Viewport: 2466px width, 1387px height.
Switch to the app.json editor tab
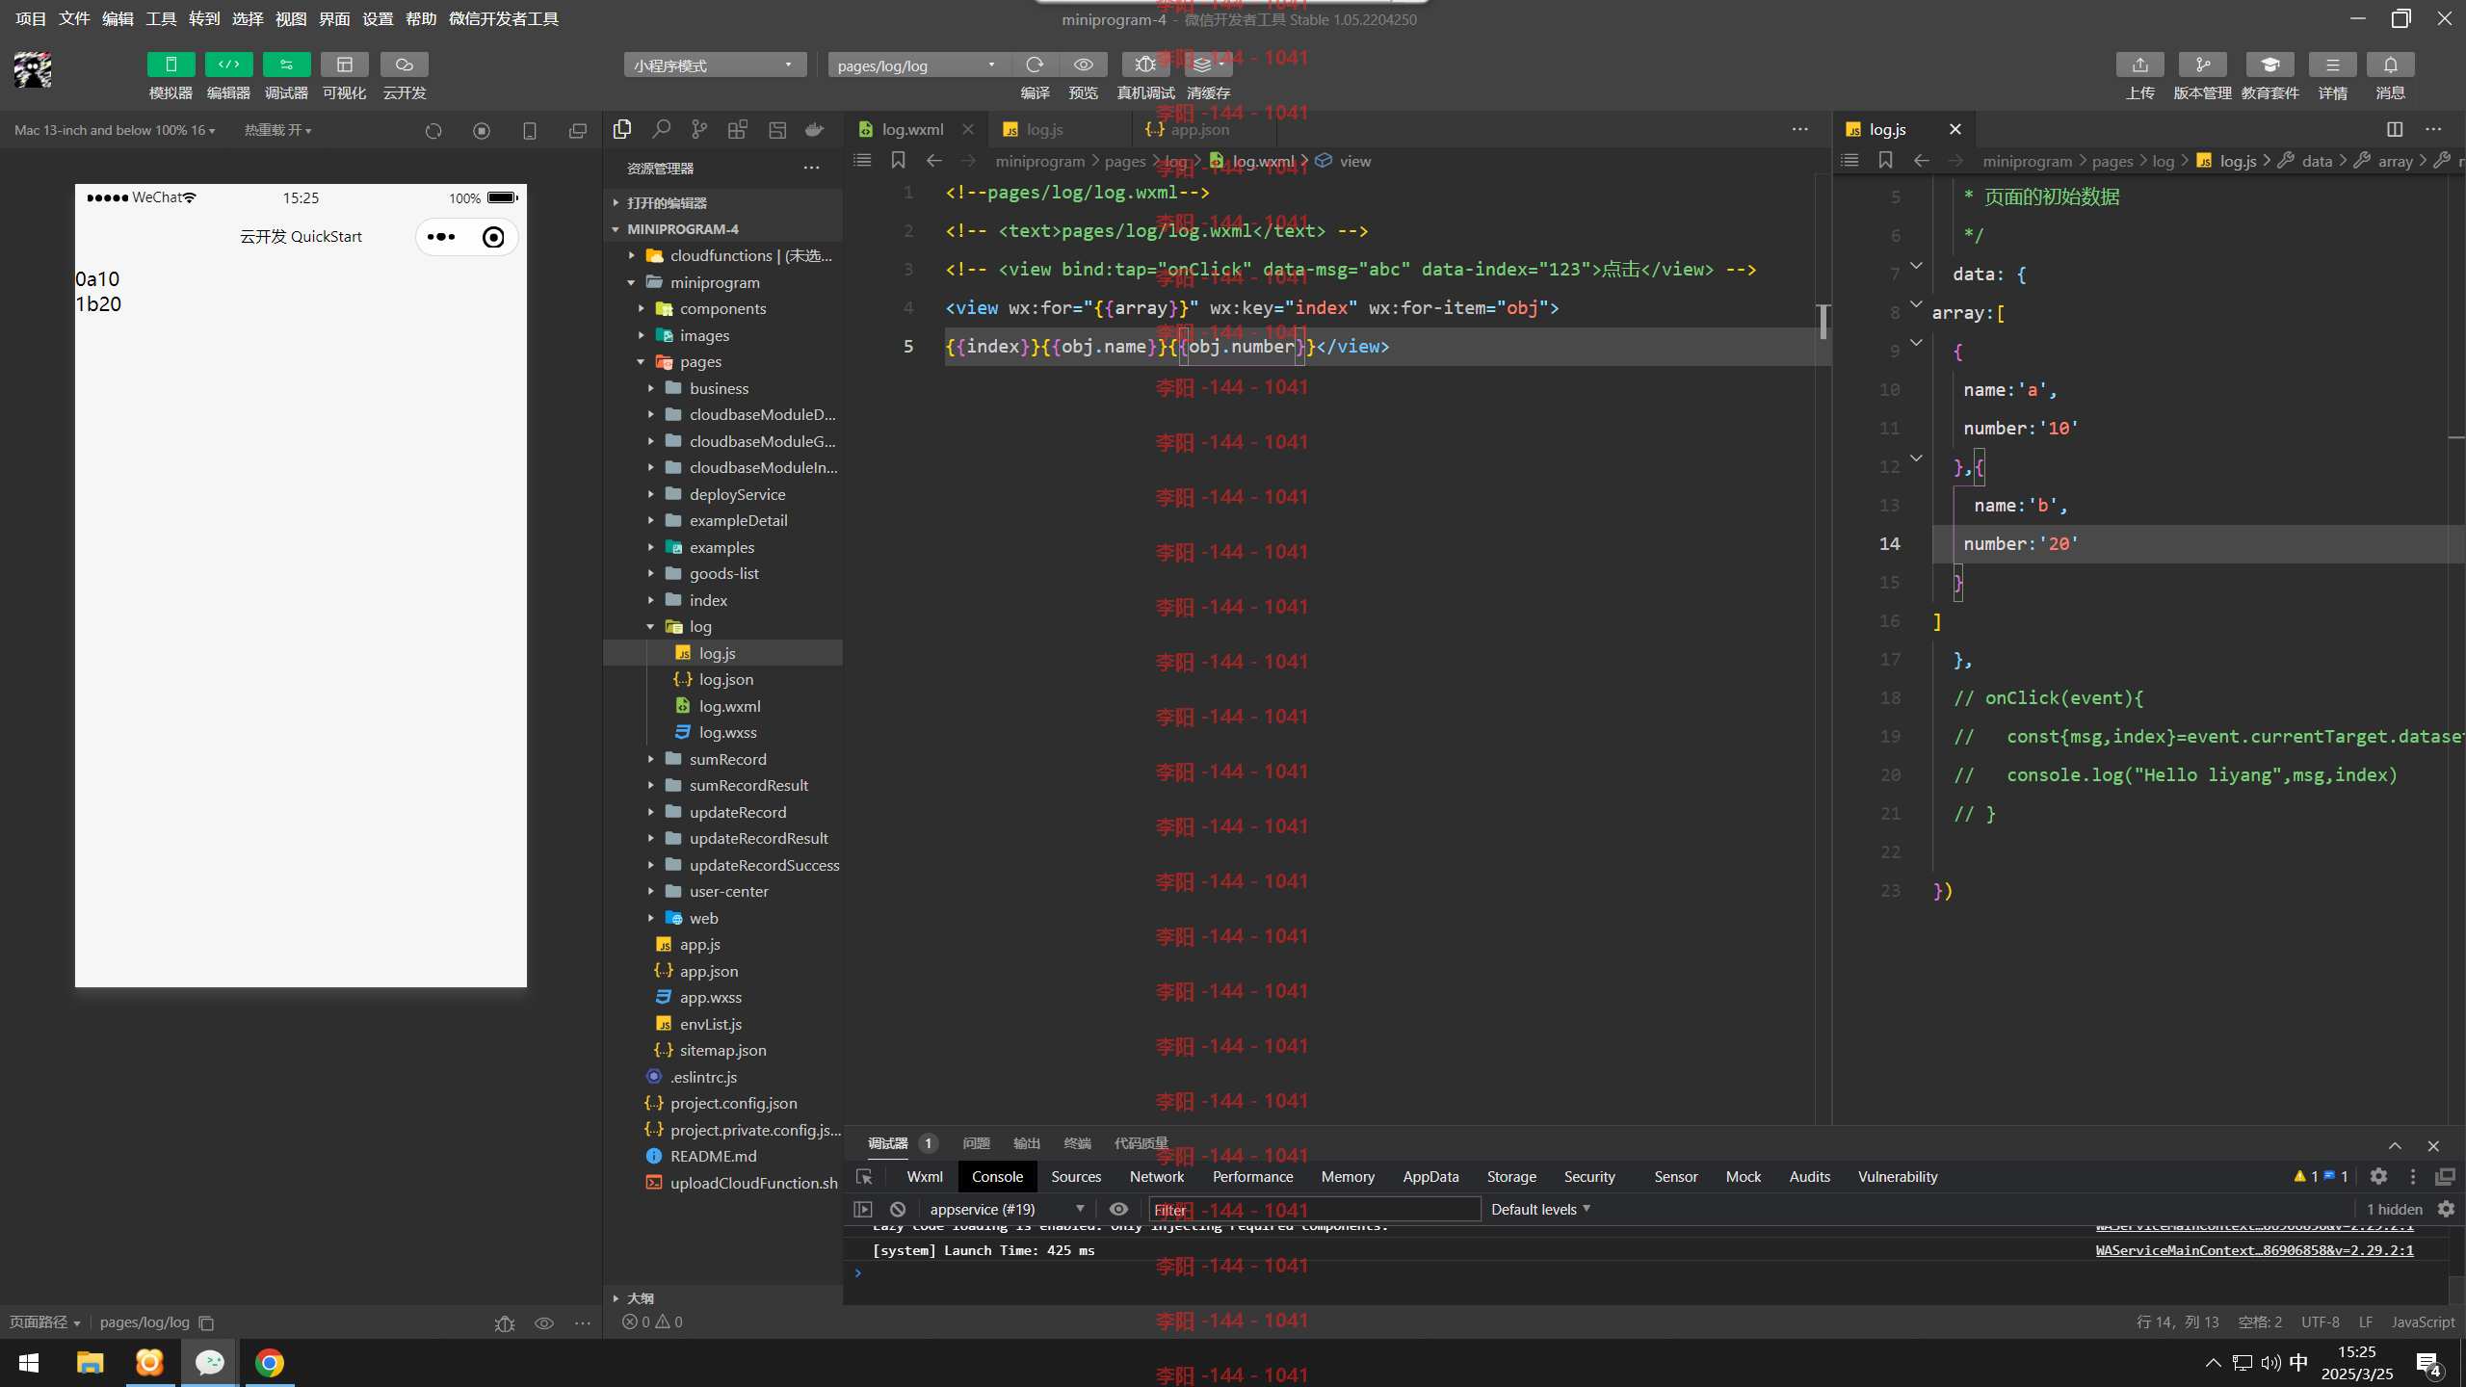[x=1199, y=129]
